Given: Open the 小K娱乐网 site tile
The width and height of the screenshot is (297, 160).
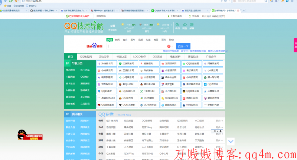Looking at the screenshot, I should 149,91.
